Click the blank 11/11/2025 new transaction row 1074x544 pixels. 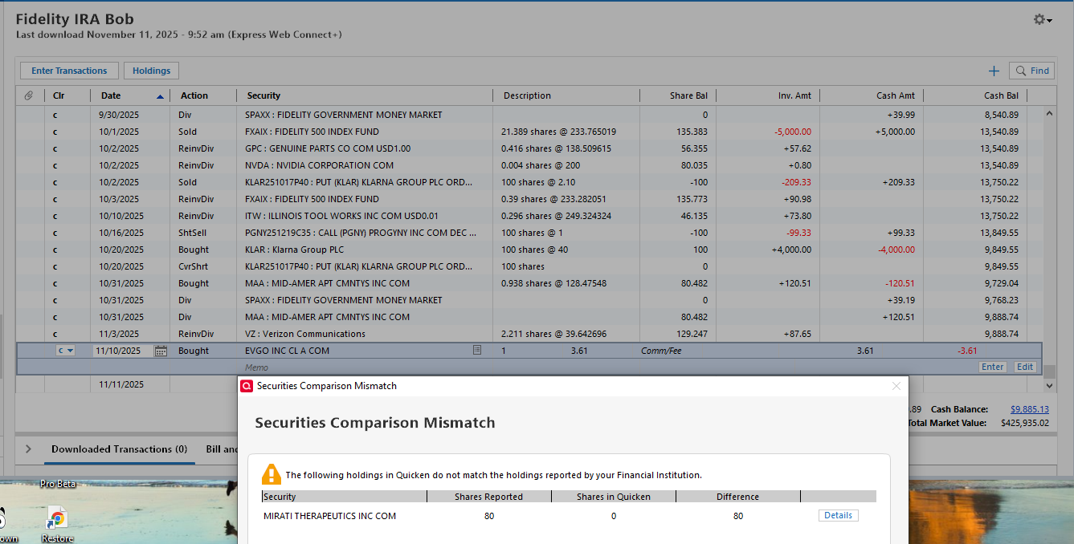click(x=529, y=385)
